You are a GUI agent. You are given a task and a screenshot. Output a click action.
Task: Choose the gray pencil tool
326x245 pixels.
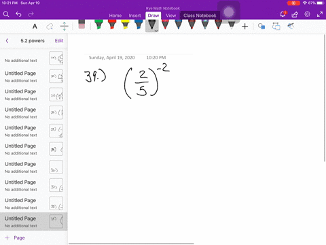pyautogui.click(x=232, y=24)
